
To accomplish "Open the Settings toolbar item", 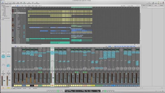I will pos(10,3).
